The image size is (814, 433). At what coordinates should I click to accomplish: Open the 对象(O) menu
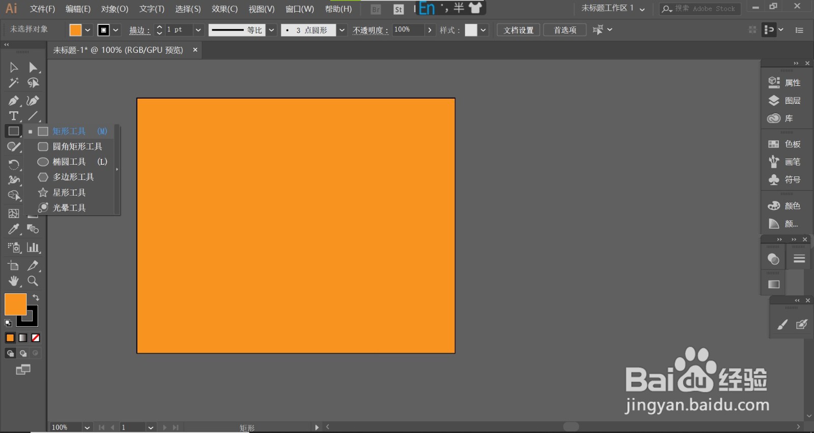pos(114,9)
